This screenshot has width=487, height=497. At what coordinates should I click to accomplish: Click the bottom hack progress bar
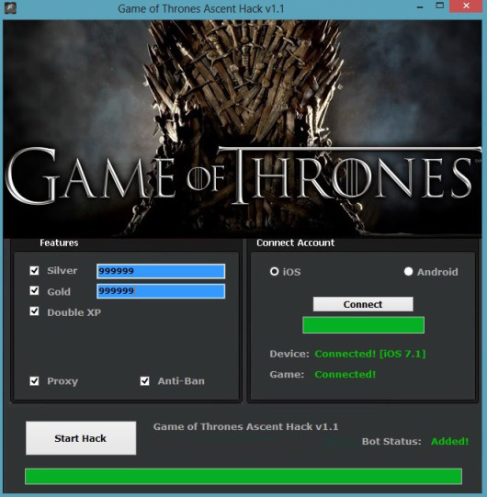243,476
